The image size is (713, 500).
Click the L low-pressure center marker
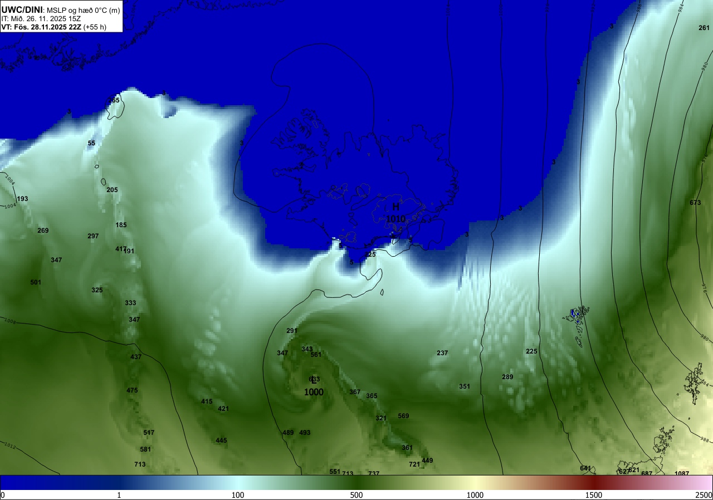tap(314, 380)
